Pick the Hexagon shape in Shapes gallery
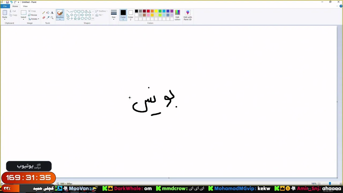Screen dimensions: 343x193 pyautogui.click(x=79, y=15)
